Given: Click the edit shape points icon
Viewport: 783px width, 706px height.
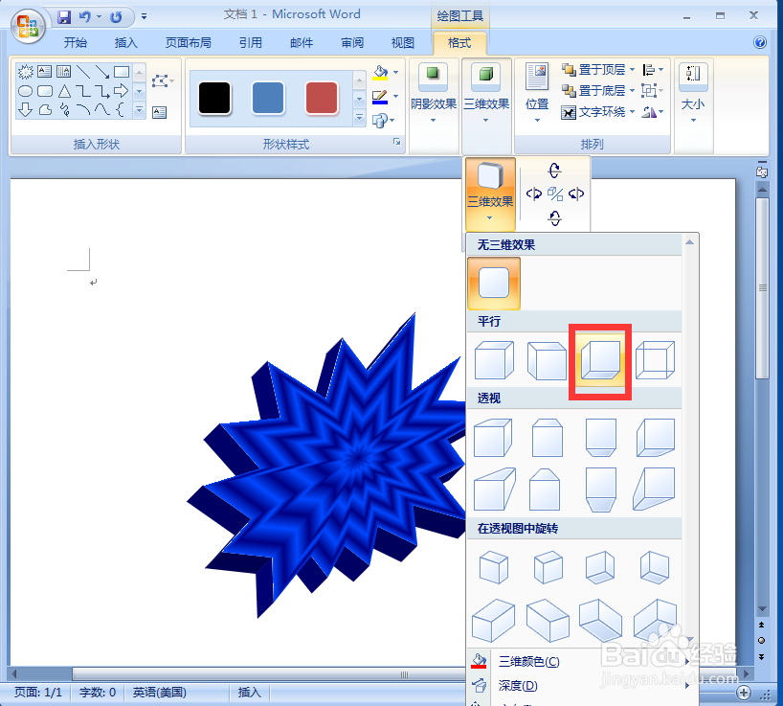Looking at the screenshot, I should (x=161, y=80).
